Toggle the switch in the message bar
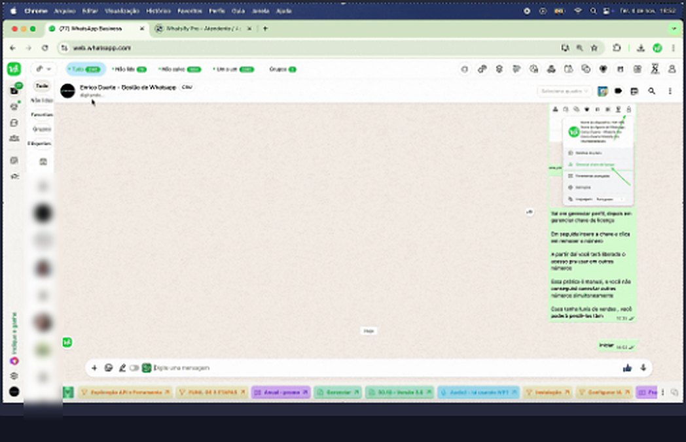 pyautogui.click(x=134, y=367)
